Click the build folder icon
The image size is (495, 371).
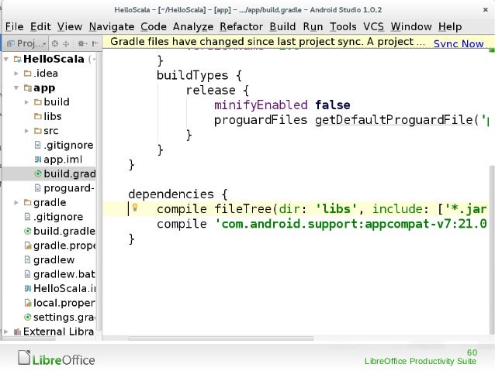(x=38, y=102)
